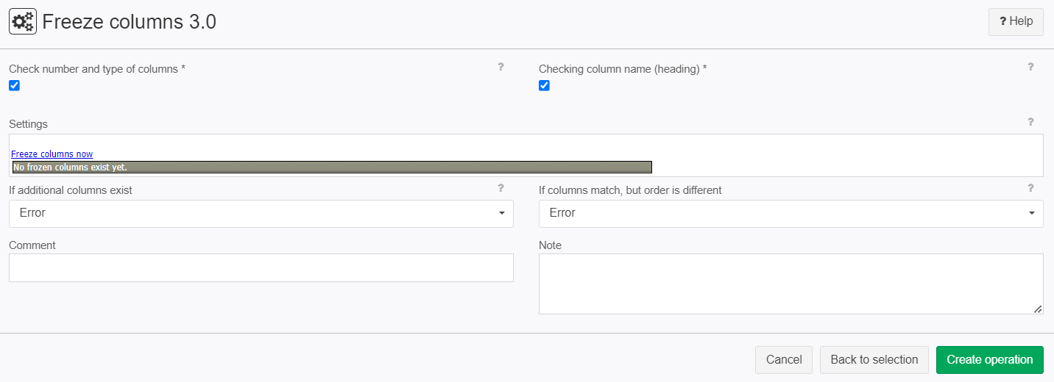The image size is (1054, 382).
Task: Show help for order is different option
Action: [x=1030, y=188]
